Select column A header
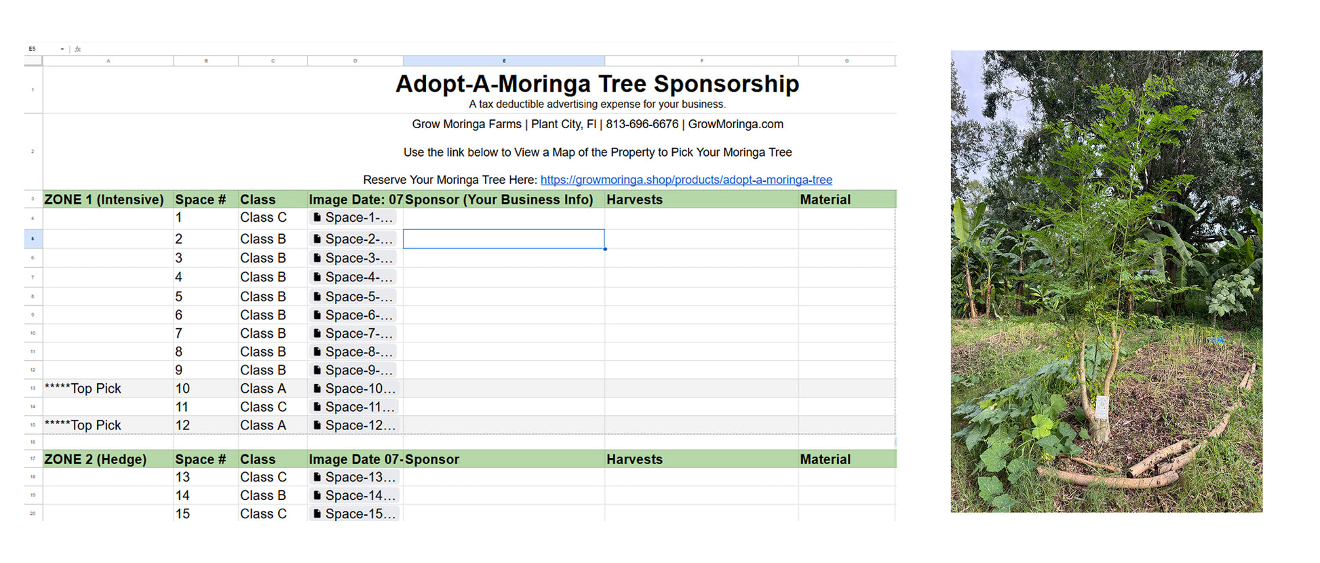1320x563 pixels. click(108, 61)
